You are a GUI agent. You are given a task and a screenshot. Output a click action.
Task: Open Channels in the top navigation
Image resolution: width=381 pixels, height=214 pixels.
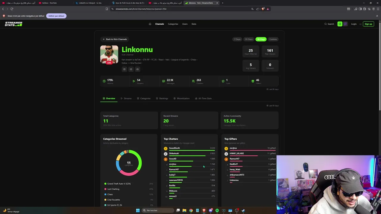[x=160, y=24]
